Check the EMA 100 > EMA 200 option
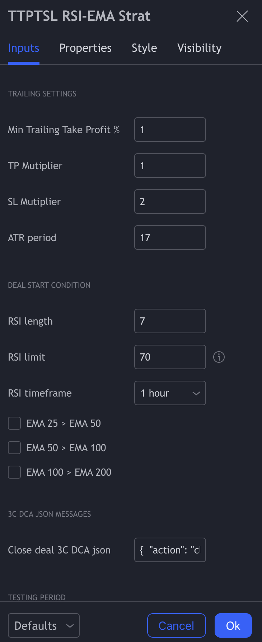 point(14,472)
